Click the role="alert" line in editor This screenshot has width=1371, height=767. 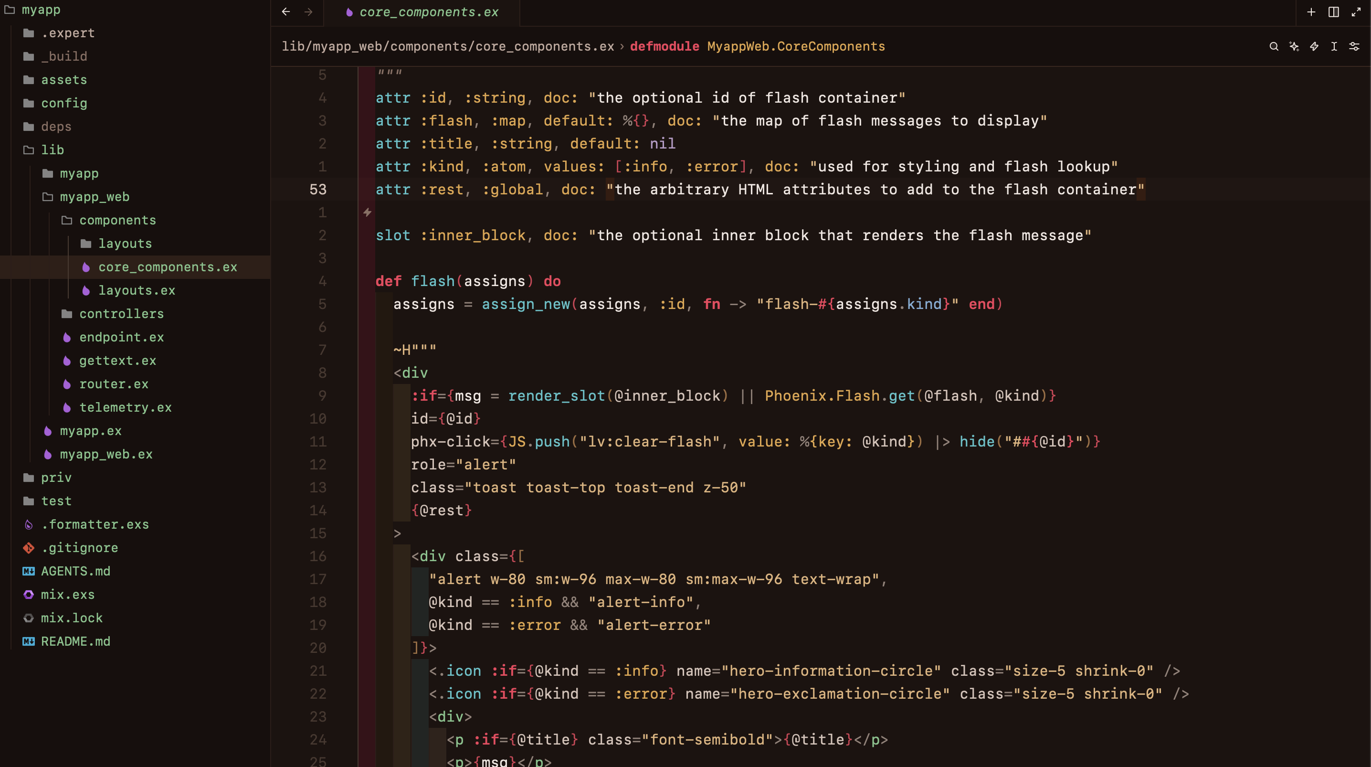point(463,465)
